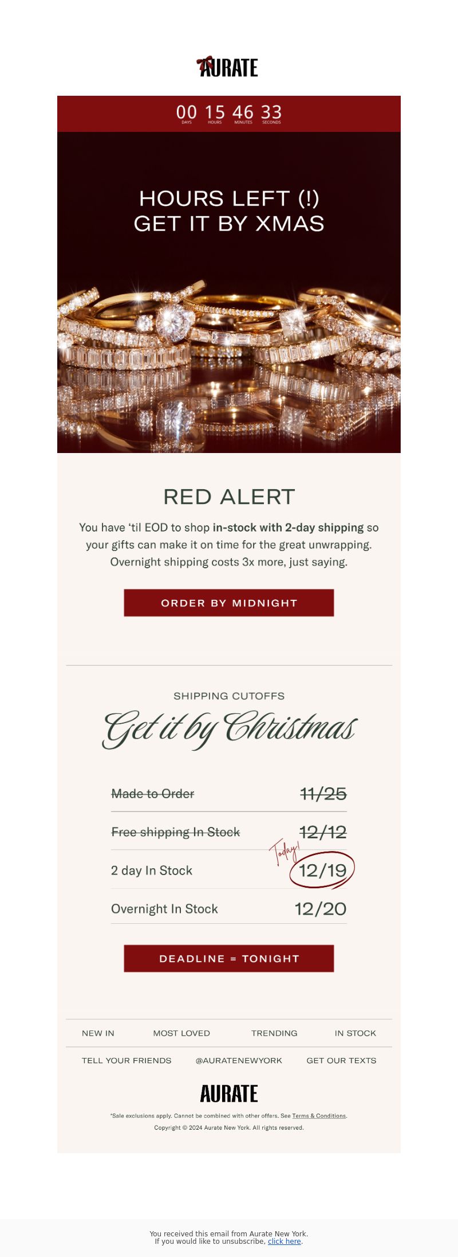Click the Get it by Christmas script heading

click(x=229, y=728)
